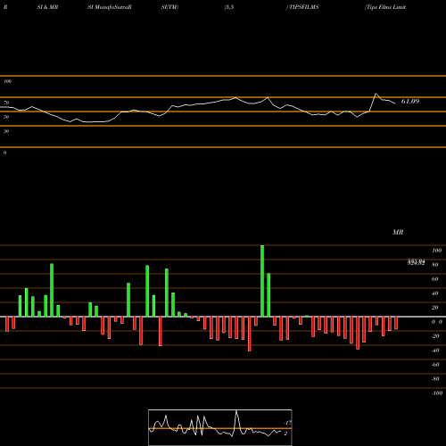
Task: Click the tallest green bar in the MR histogram
Action: [262, 281]
